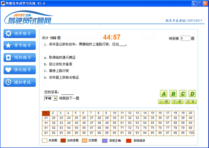Select option C 直接上路行驶

[57, 71]
